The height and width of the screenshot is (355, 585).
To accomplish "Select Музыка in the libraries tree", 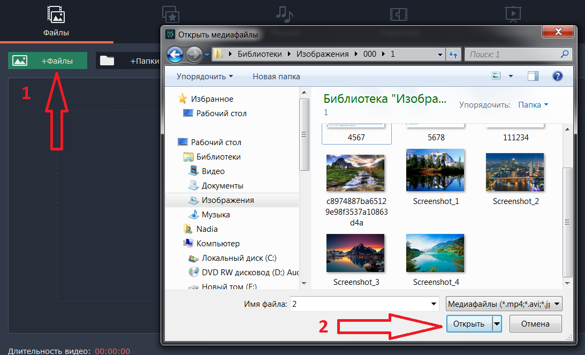I will point(215,214).
